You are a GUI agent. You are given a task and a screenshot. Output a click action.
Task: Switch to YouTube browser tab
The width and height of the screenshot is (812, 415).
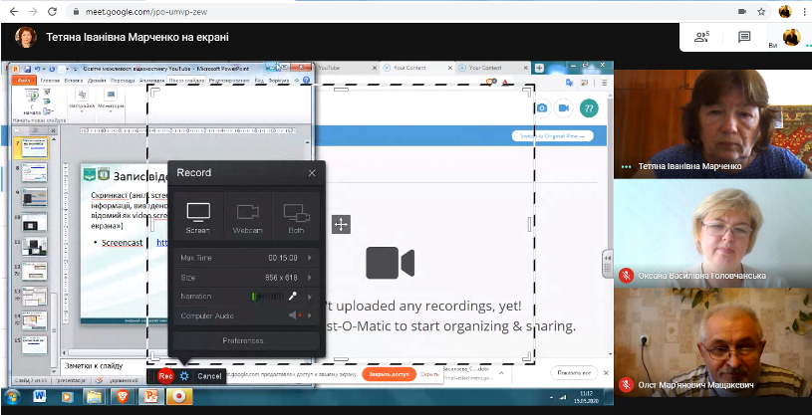pos(348,68)
